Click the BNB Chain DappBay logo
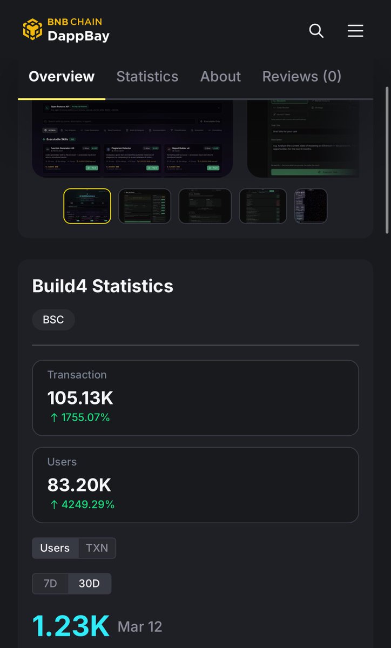Image resolution: width=391 pixels, height=648 pixels. tap(66, 30)
